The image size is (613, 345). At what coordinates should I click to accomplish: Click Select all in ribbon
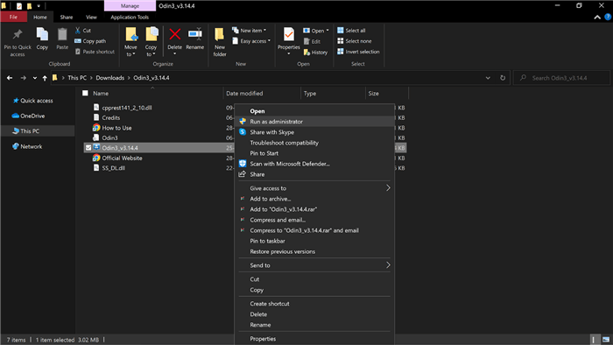351,31
